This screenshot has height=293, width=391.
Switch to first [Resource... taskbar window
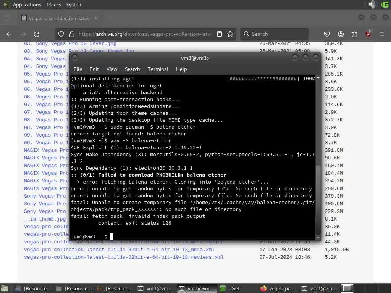click(33, 288)
